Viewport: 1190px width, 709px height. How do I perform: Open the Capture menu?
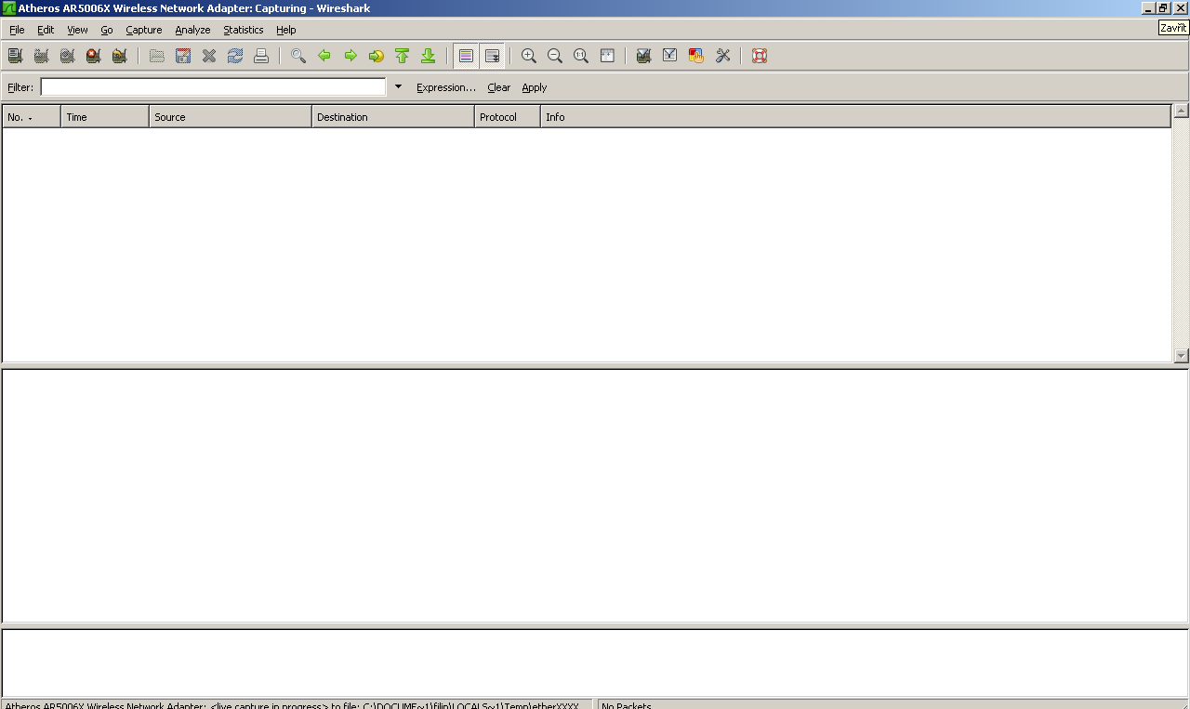pos(144,30)
